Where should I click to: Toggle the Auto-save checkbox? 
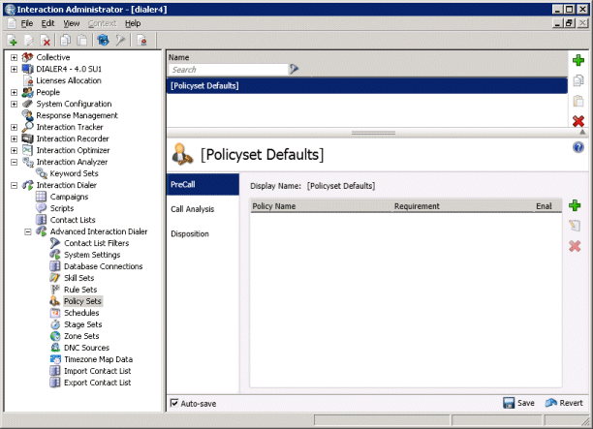coord(174,403)
